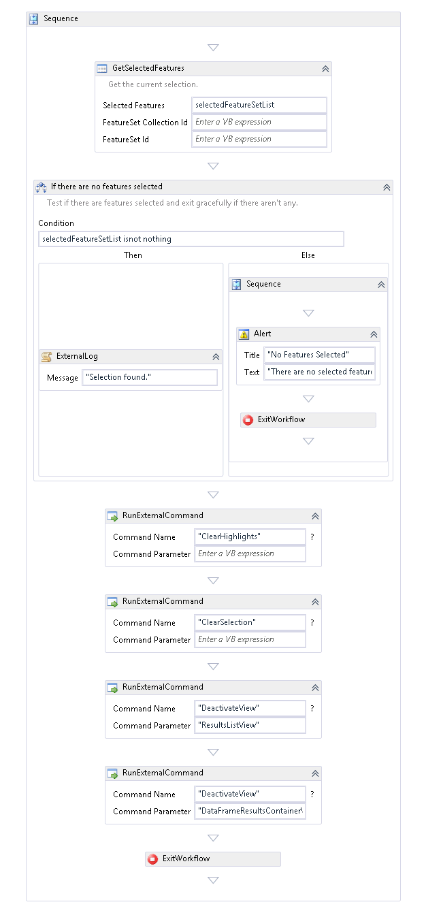Click the Alert Text field
Viewport: 426px width, 915px height.
click(x=320, y=372)
